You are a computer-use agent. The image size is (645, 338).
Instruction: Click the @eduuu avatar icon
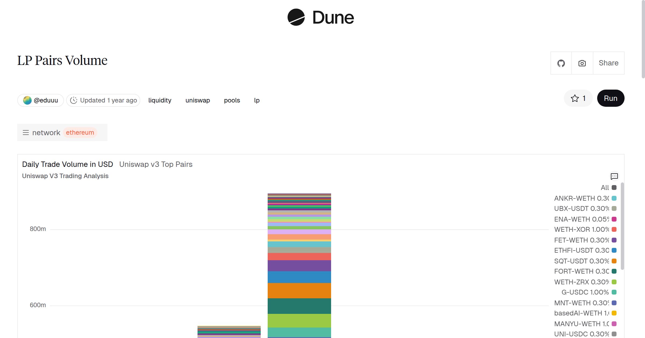pos(27,100)
